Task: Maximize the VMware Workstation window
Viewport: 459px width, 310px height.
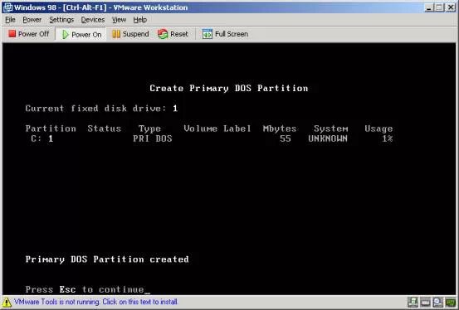Action: [439, 7]
